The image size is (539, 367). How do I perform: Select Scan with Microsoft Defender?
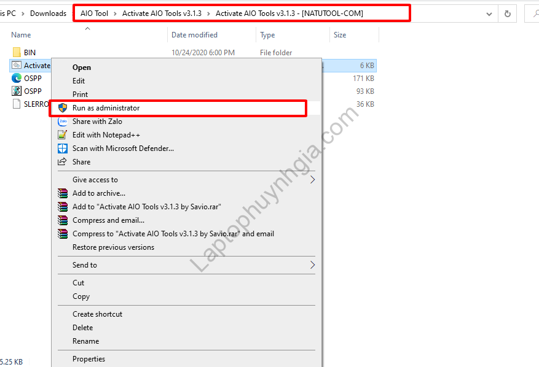(x=123, y=149)
